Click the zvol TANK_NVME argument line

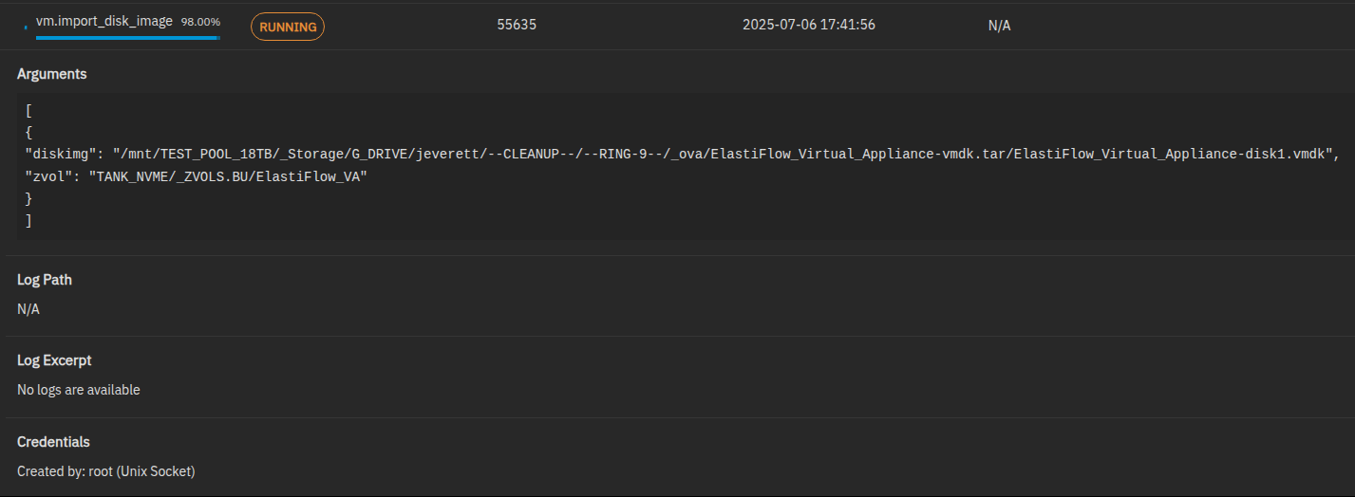196,176
